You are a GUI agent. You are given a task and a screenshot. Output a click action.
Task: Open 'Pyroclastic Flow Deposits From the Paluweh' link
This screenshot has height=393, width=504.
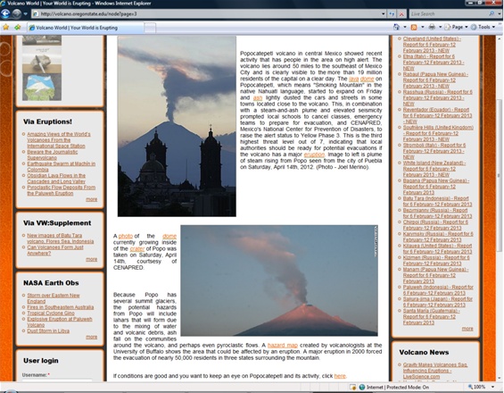[61, 190]
